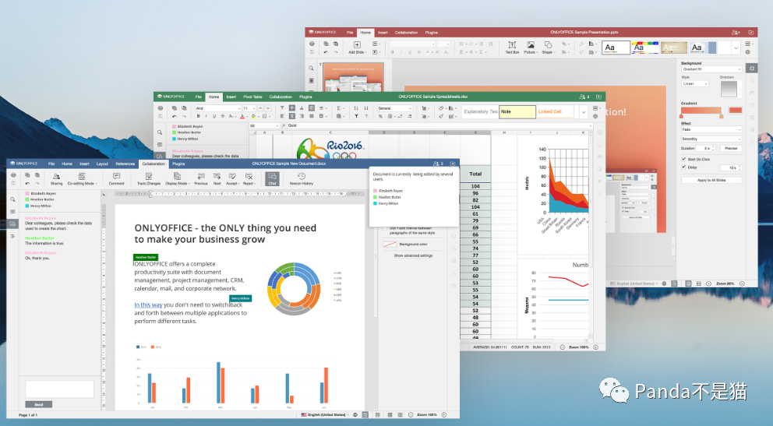The image size is (773, 426).
Task: Toggle the Delay checkbox in presentation
Action: 683,167
